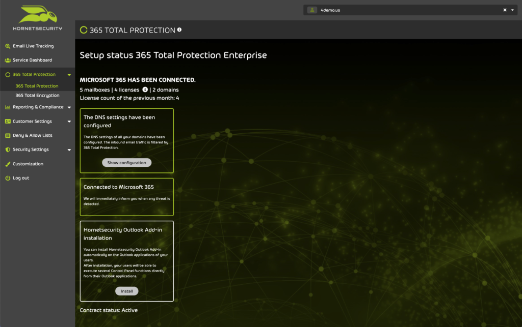Screen dimensions: 522x327
Task: Click 'License count of the previous month: 4'
Action: tap(129, 98)
